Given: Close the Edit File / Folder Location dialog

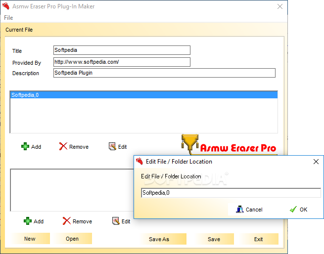Looking at the screenshot, I should (x=316, y=162).
